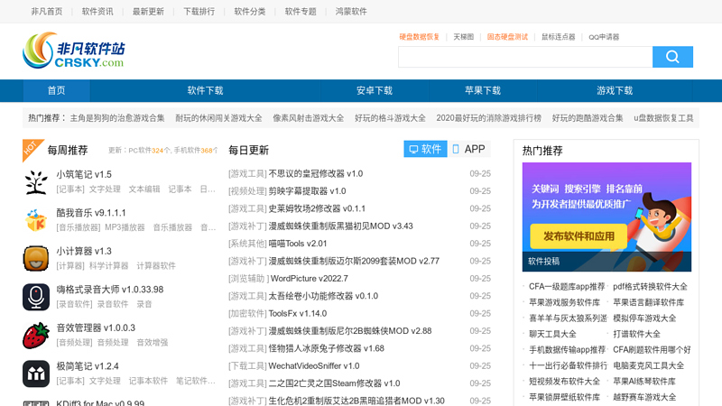
Task: Click the 小筑笔记 tree icon
Action: point(36,182)
